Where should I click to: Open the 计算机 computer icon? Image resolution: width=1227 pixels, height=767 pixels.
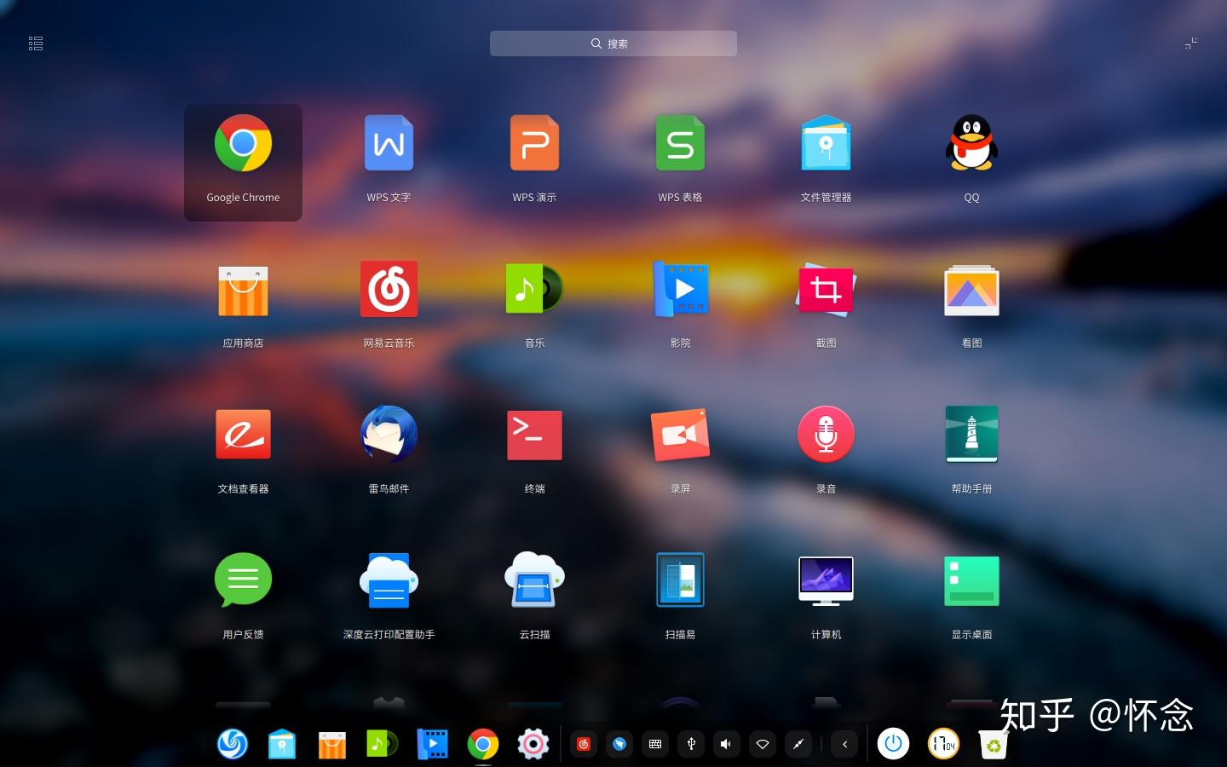pyautogui.click(x=826, y=580)
